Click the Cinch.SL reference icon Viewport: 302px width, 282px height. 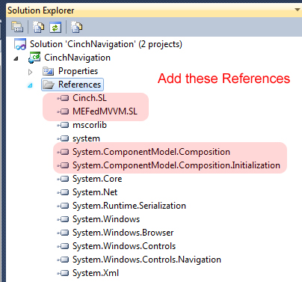point(63,98)
